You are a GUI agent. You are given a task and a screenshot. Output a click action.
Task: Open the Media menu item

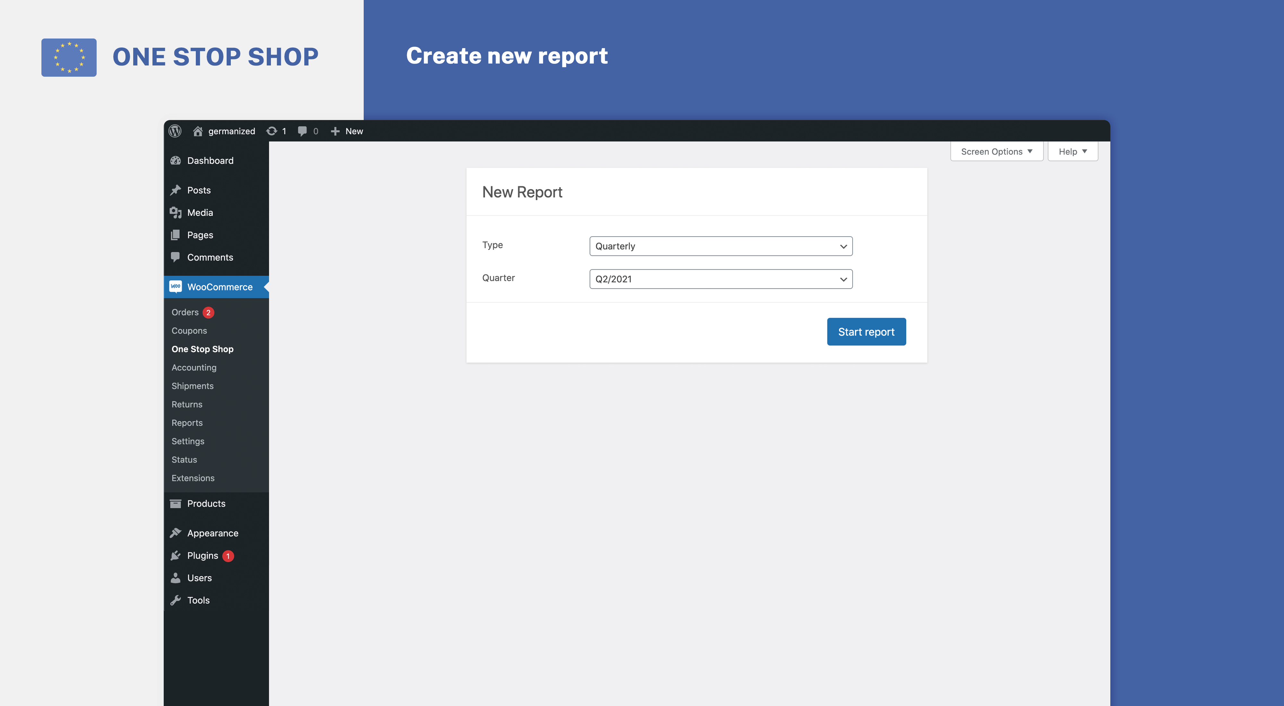pyautogui.click(x=200, y=213)
